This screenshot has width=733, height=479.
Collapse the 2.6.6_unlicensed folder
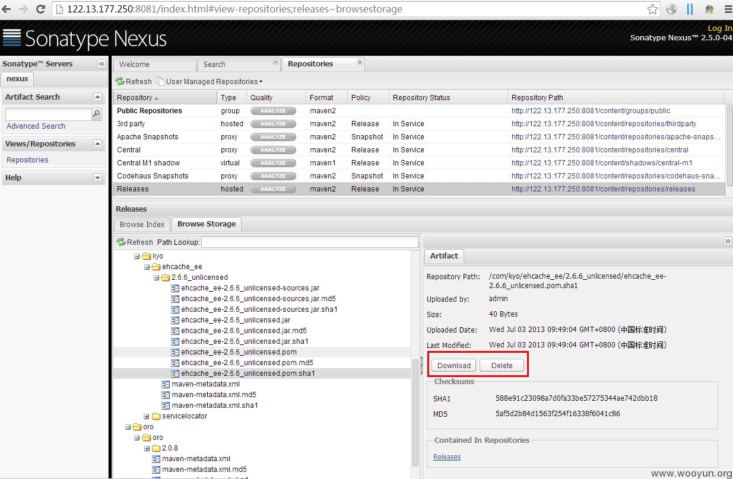(x=156, y=277)
